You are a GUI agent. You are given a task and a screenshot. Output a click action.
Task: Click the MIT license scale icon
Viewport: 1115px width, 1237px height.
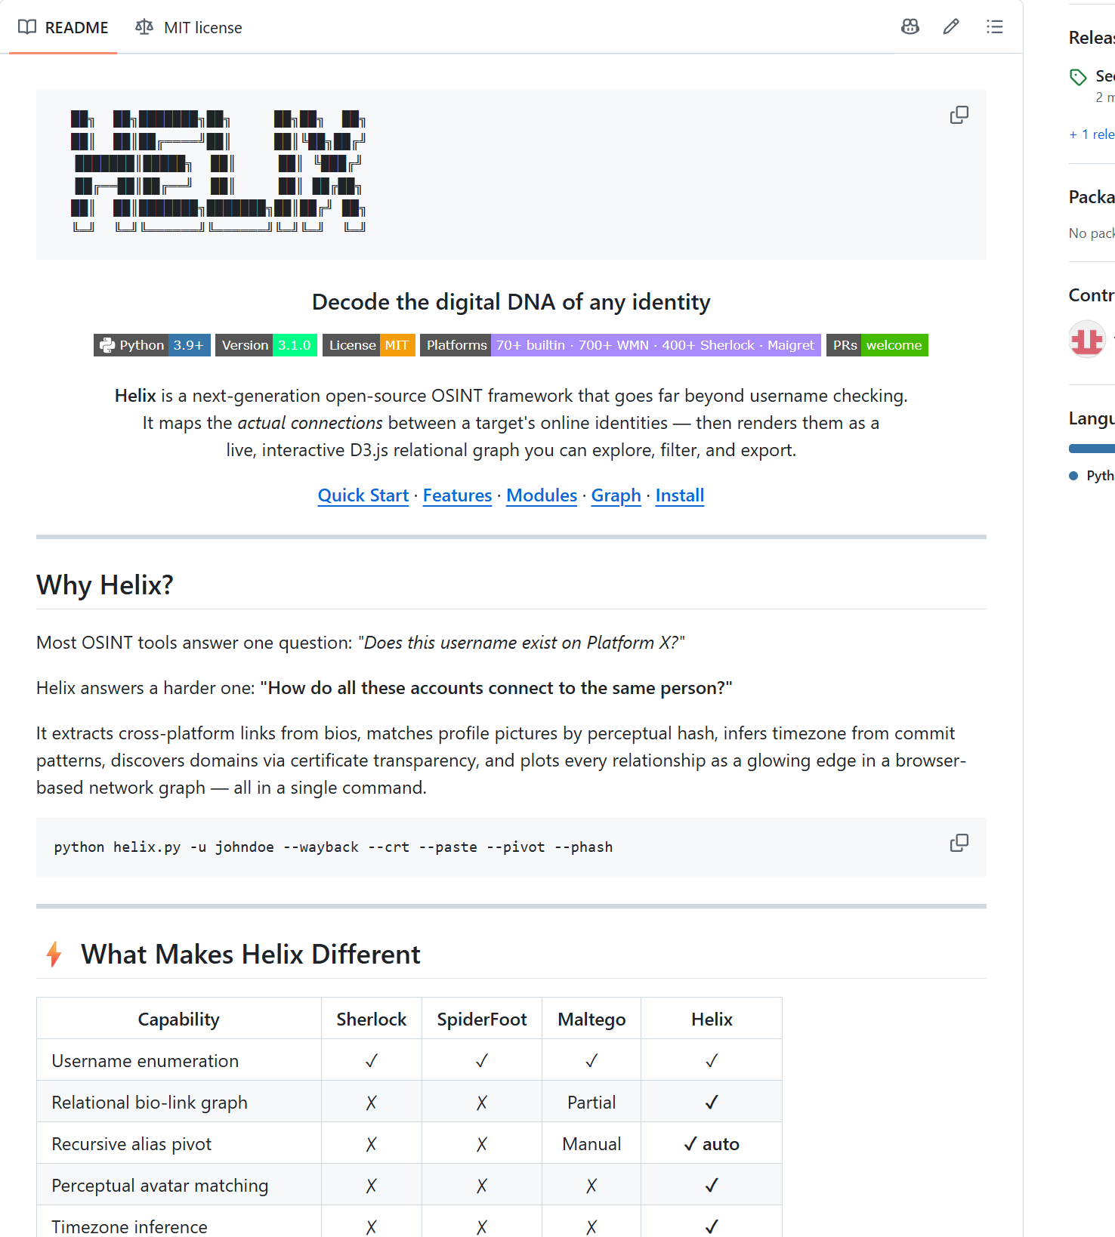click(144, 27)
